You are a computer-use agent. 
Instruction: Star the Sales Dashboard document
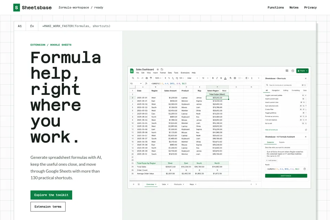[x=158, y=69]
